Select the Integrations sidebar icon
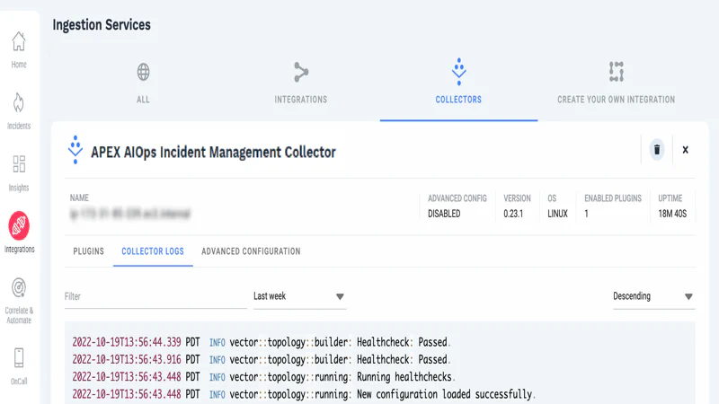The image size is (719, 404). (x=19, y=231)
